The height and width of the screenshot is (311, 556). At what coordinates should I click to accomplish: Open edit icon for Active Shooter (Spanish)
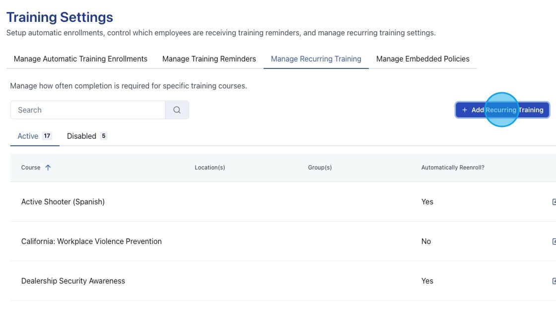(554, 202)
